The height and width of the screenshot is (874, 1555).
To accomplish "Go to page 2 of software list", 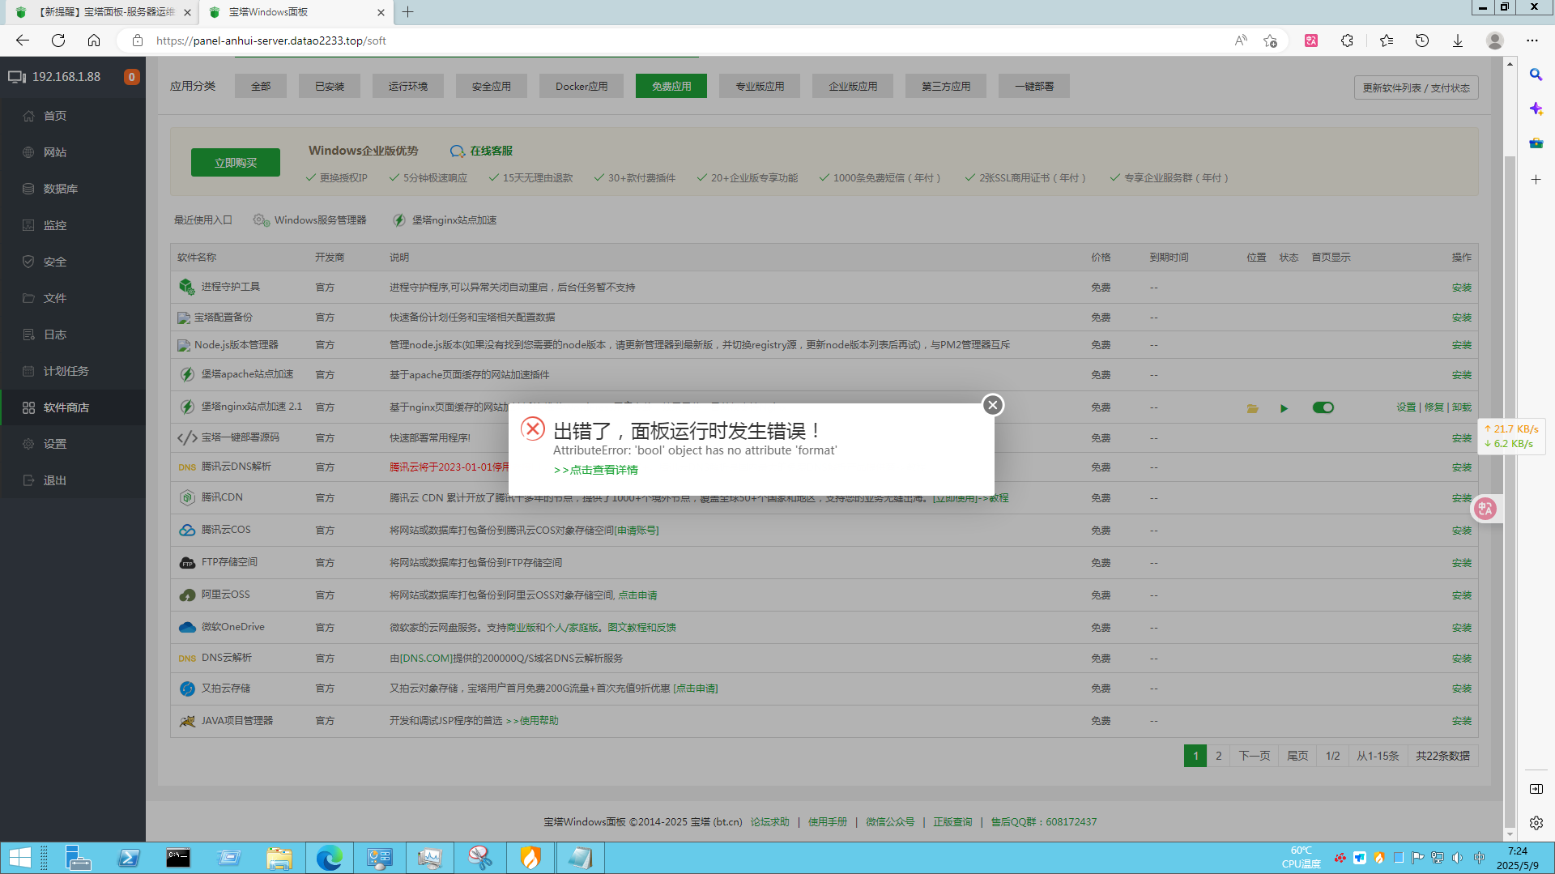I will point(1218,756).
